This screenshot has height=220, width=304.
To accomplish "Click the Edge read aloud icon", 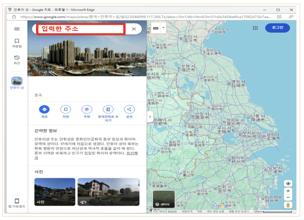I will click(x=291, y=17).
